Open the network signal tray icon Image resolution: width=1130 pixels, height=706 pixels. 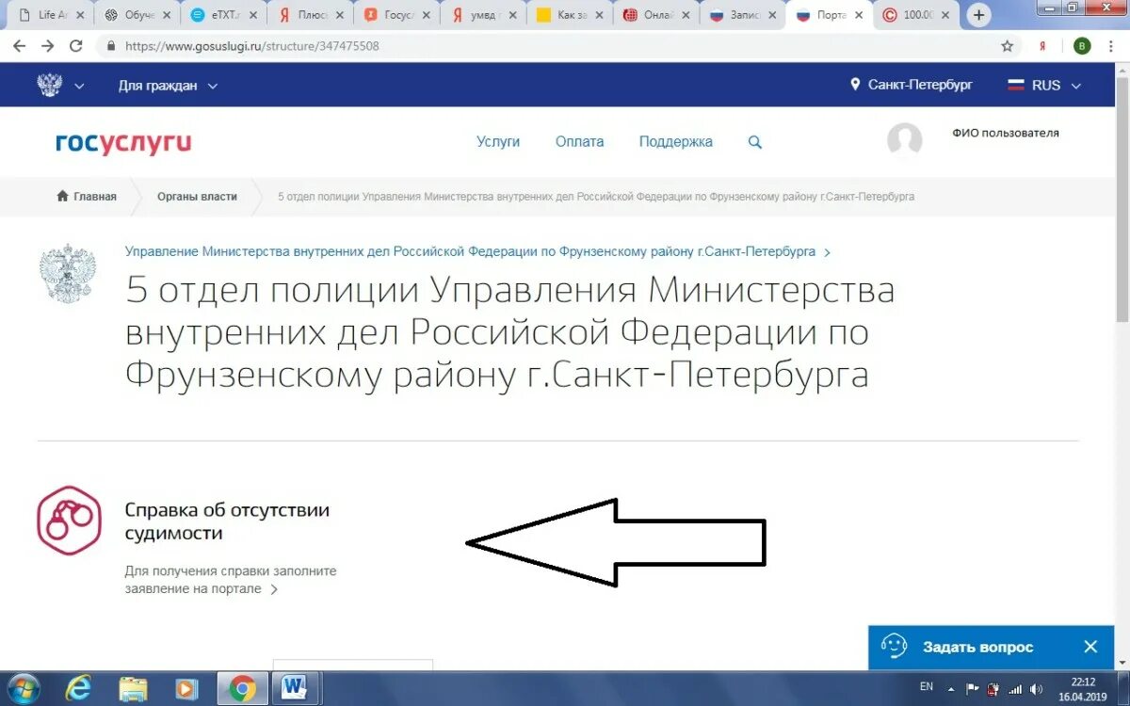1015,689
